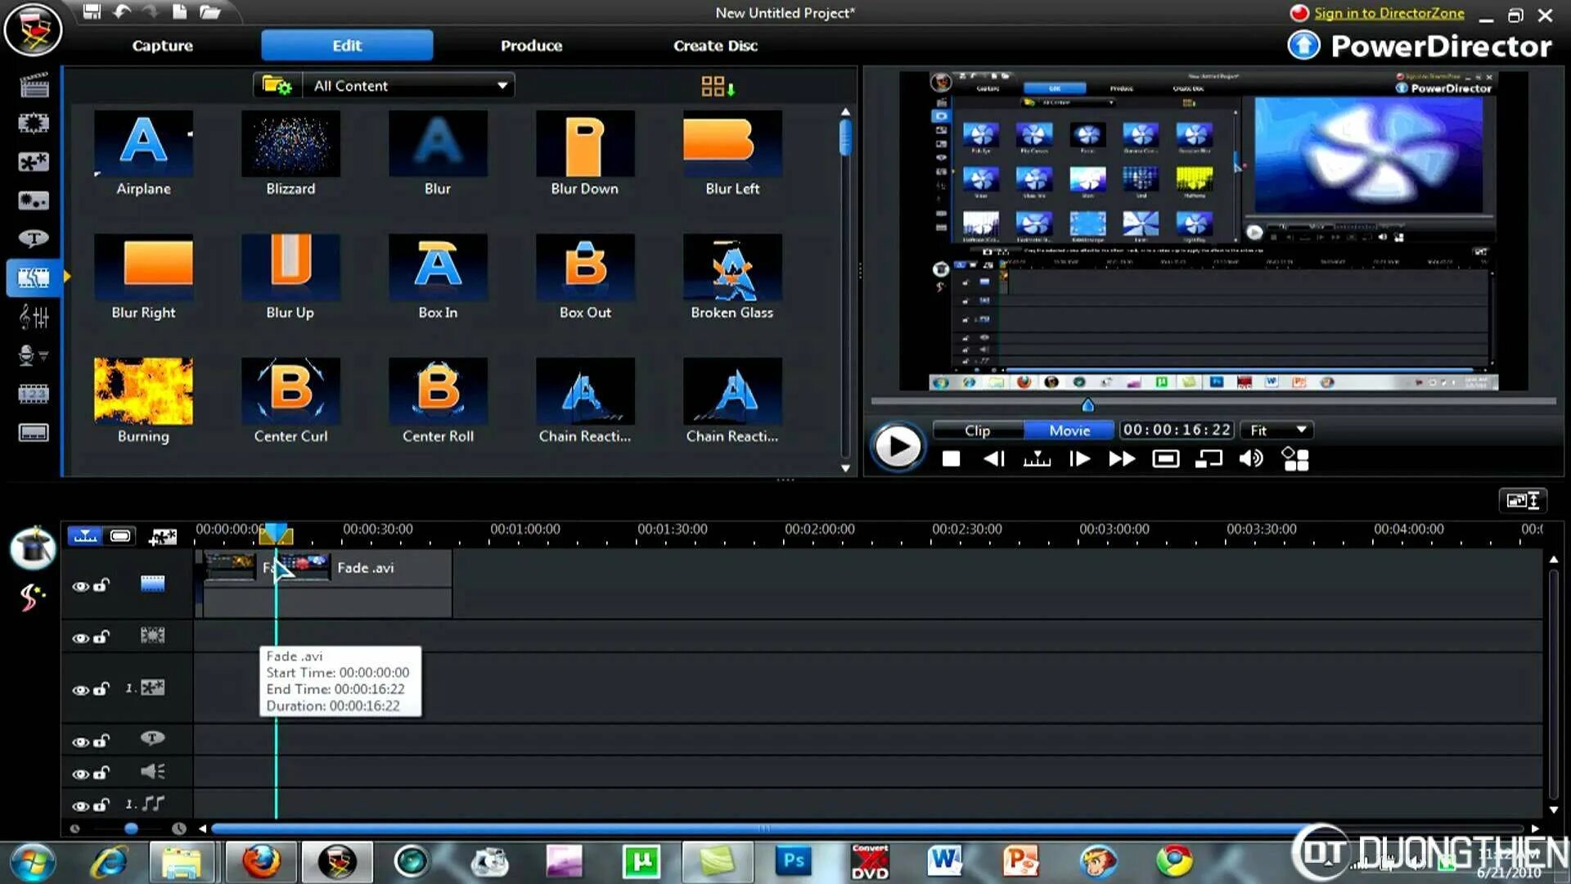1571x884 pixels.
Task: Click the play button in preview
Action: (x=898, y=448)
